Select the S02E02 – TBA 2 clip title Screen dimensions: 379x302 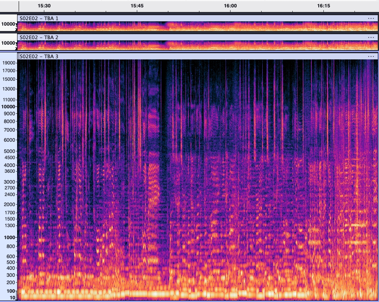tap(39, 37)
